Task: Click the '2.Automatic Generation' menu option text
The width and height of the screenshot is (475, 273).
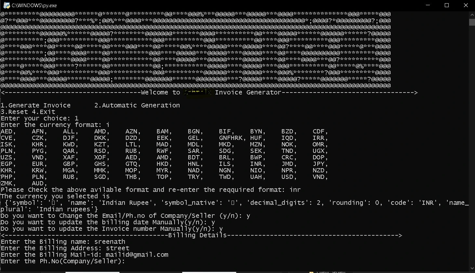Action: 137,105
